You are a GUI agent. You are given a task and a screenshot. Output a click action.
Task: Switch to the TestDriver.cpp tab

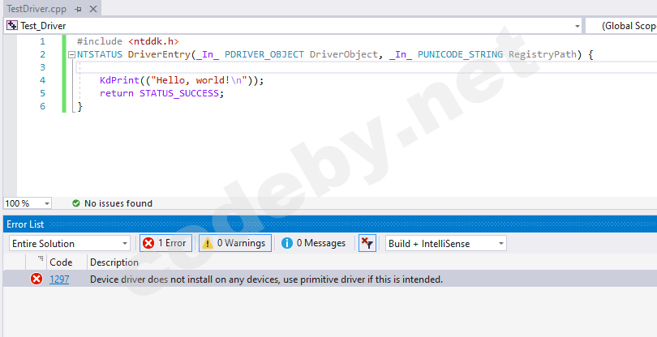36,8
